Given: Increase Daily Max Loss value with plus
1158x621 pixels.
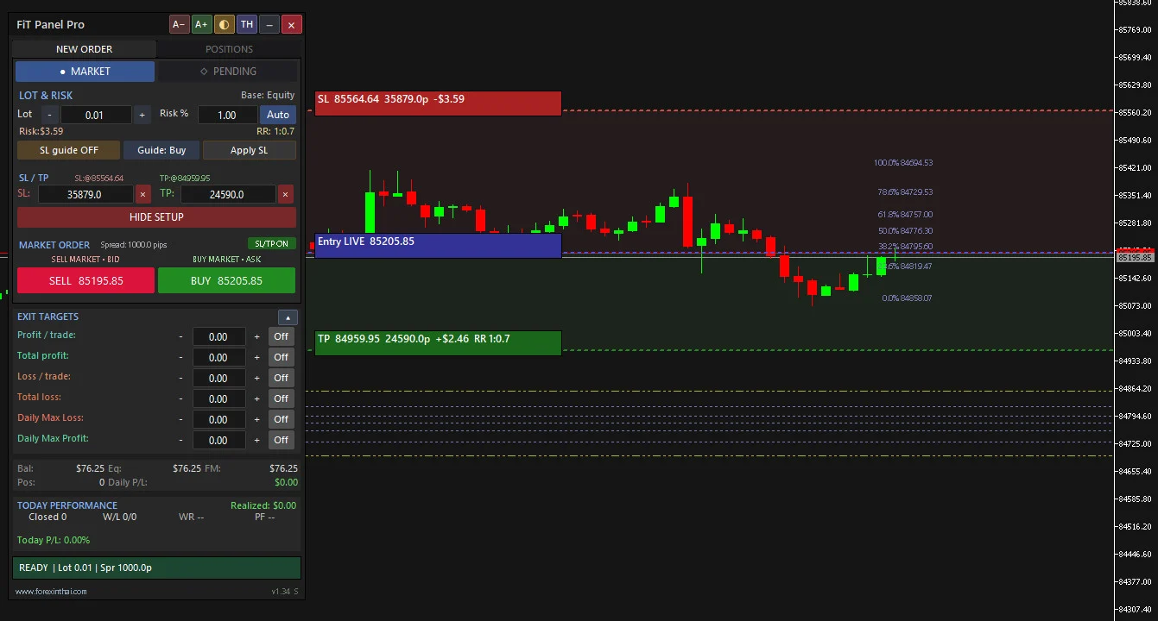Looking at the screenshot, I should click(x=256, y=419).
